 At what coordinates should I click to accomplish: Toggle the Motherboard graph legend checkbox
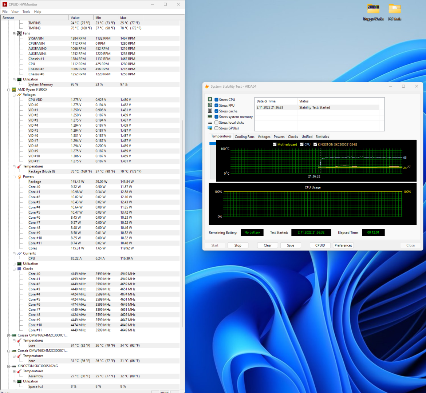(x=275, y=144)
